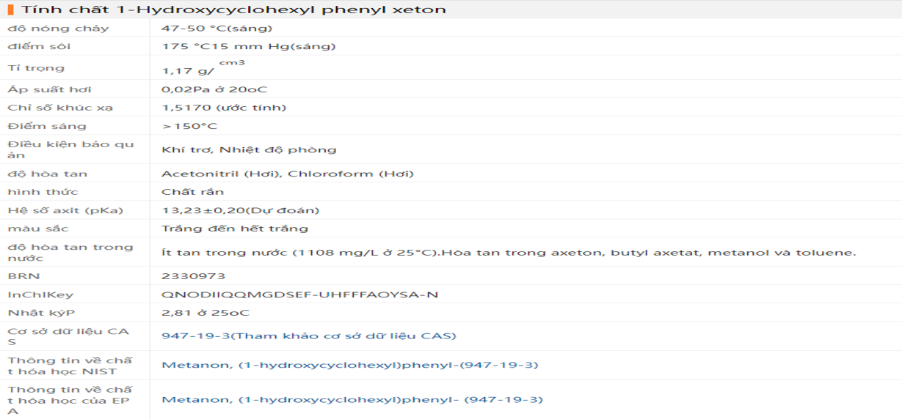Click the orange marker beside the section title
The image size is (902, 419).
pyautogui.click(x=10, y=10)
